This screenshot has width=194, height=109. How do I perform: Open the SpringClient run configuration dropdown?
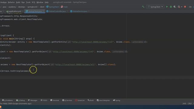coord(155,7)
